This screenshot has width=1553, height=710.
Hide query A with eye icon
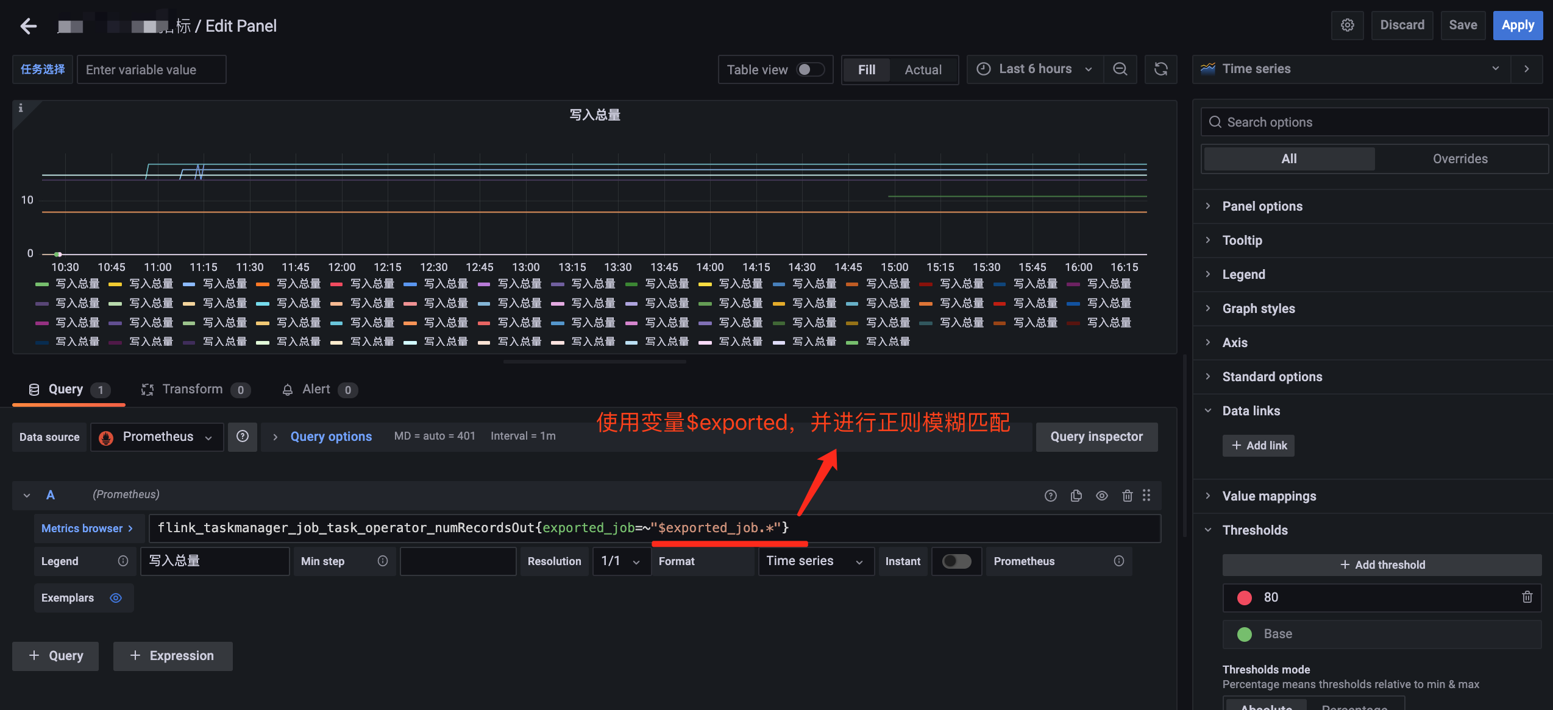click(1101, 496)
